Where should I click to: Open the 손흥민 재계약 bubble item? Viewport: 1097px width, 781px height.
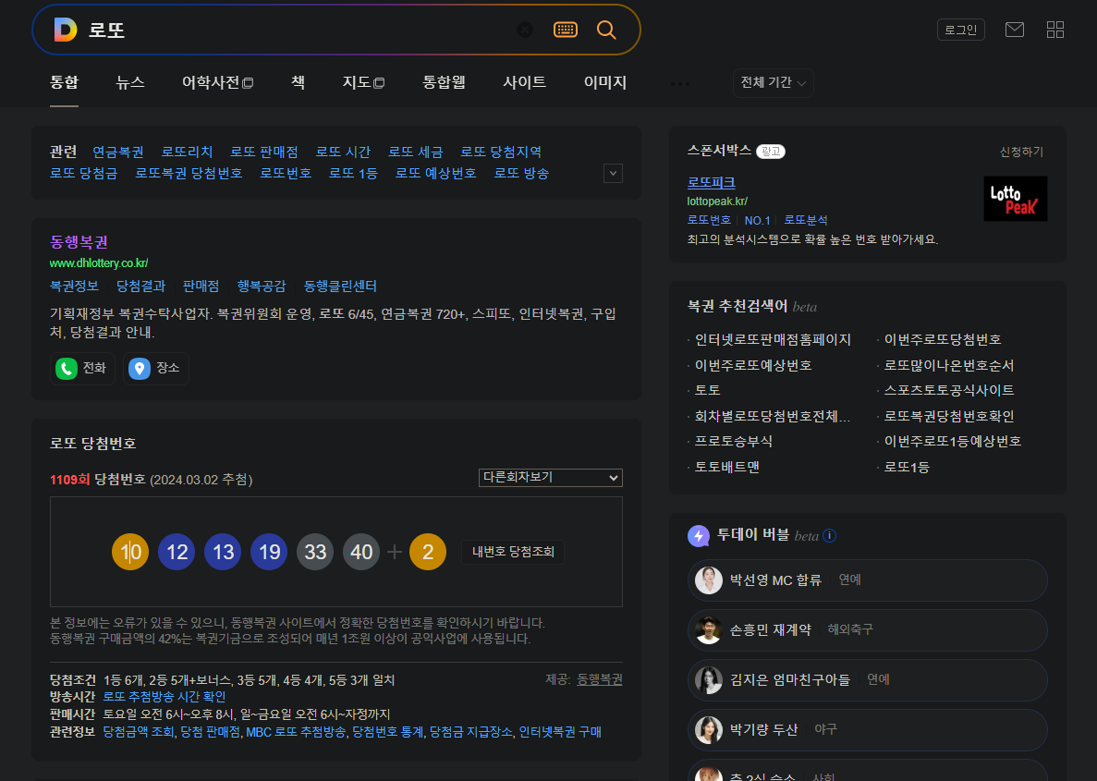[x=868, y=629]
